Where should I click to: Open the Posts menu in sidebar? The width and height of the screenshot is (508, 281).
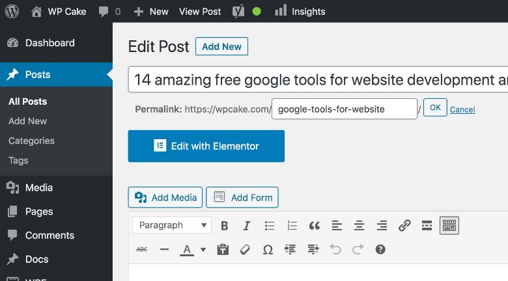click(57, 74)
